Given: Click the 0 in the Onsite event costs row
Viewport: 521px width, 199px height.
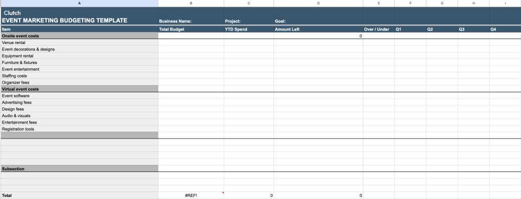Looking at the screenshot, I should [x=361, y=36].
